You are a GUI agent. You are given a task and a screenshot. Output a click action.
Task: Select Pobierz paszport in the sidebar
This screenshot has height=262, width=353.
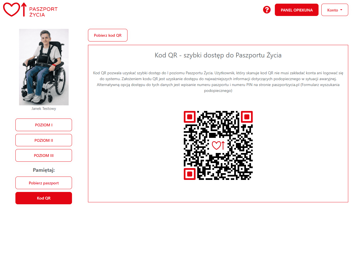click(x=44, y=183)
